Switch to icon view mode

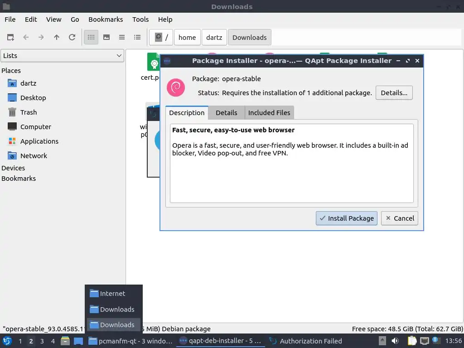coord(91,37)
